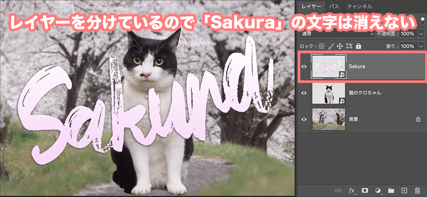Lock transparent pixels checkerboard icon

tap(322, 46)
